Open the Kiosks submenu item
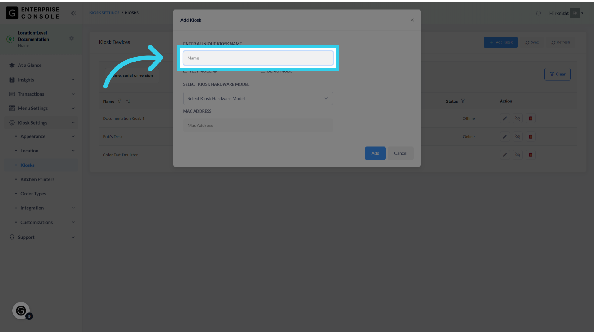The width and height of the screenshot is (594, 334). 28,165
